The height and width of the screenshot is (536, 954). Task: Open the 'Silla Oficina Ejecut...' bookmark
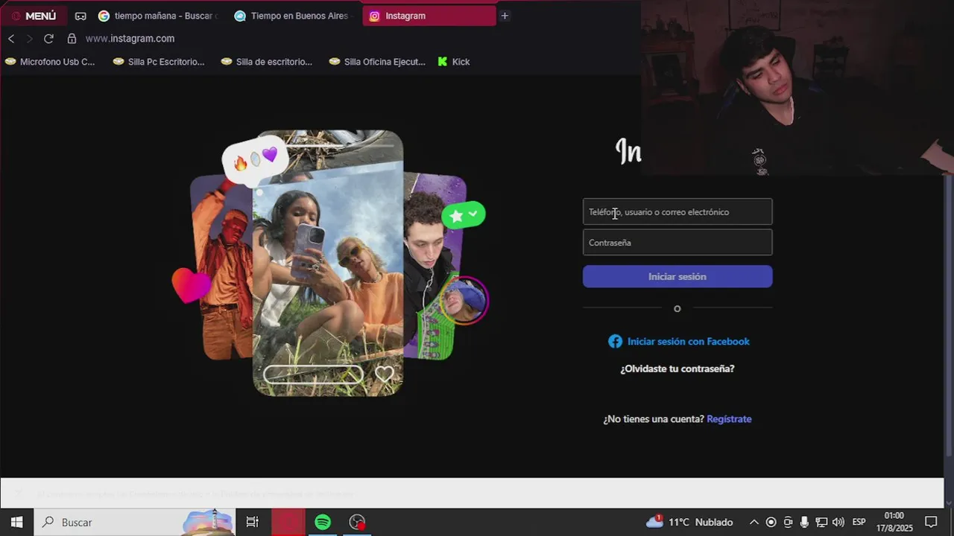click(x=377, y=62)
